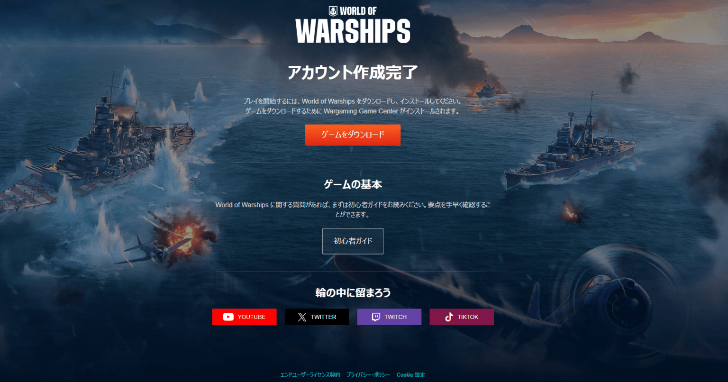728x382 pixels.
Task: Click the TikTok note icon
Action: [449, 317]
